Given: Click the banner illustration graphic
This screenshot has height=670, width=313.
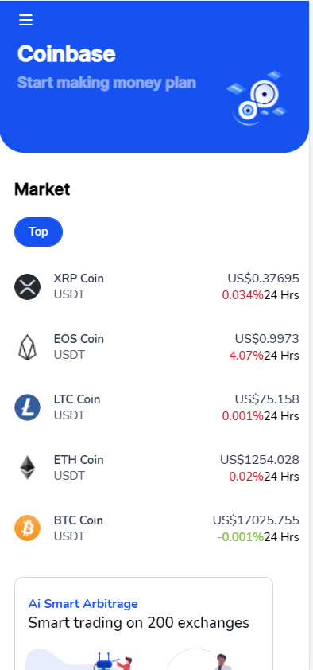Looking at the screenshot, I should (257, 99).
